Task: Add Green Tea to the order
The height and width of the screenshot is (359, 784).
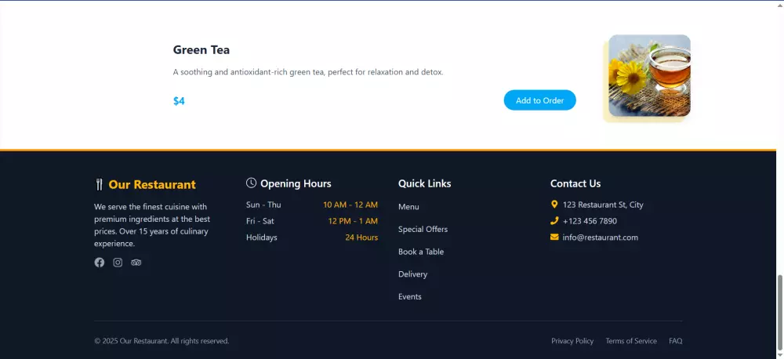Action: pos(540,100)
